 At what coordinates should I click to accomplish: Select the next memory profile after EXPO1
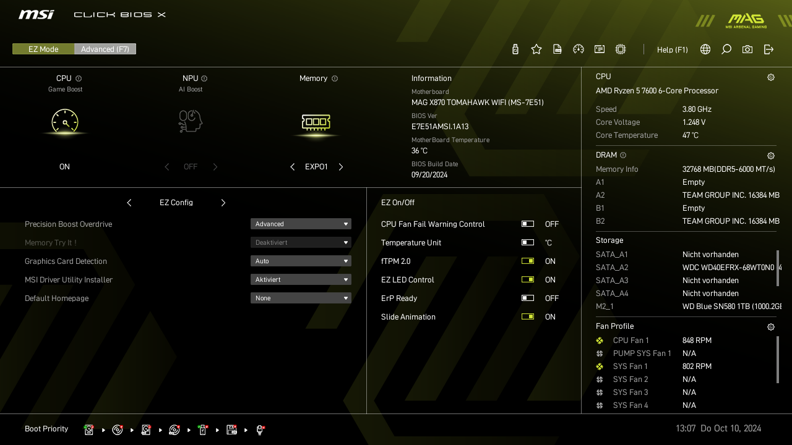341,167
